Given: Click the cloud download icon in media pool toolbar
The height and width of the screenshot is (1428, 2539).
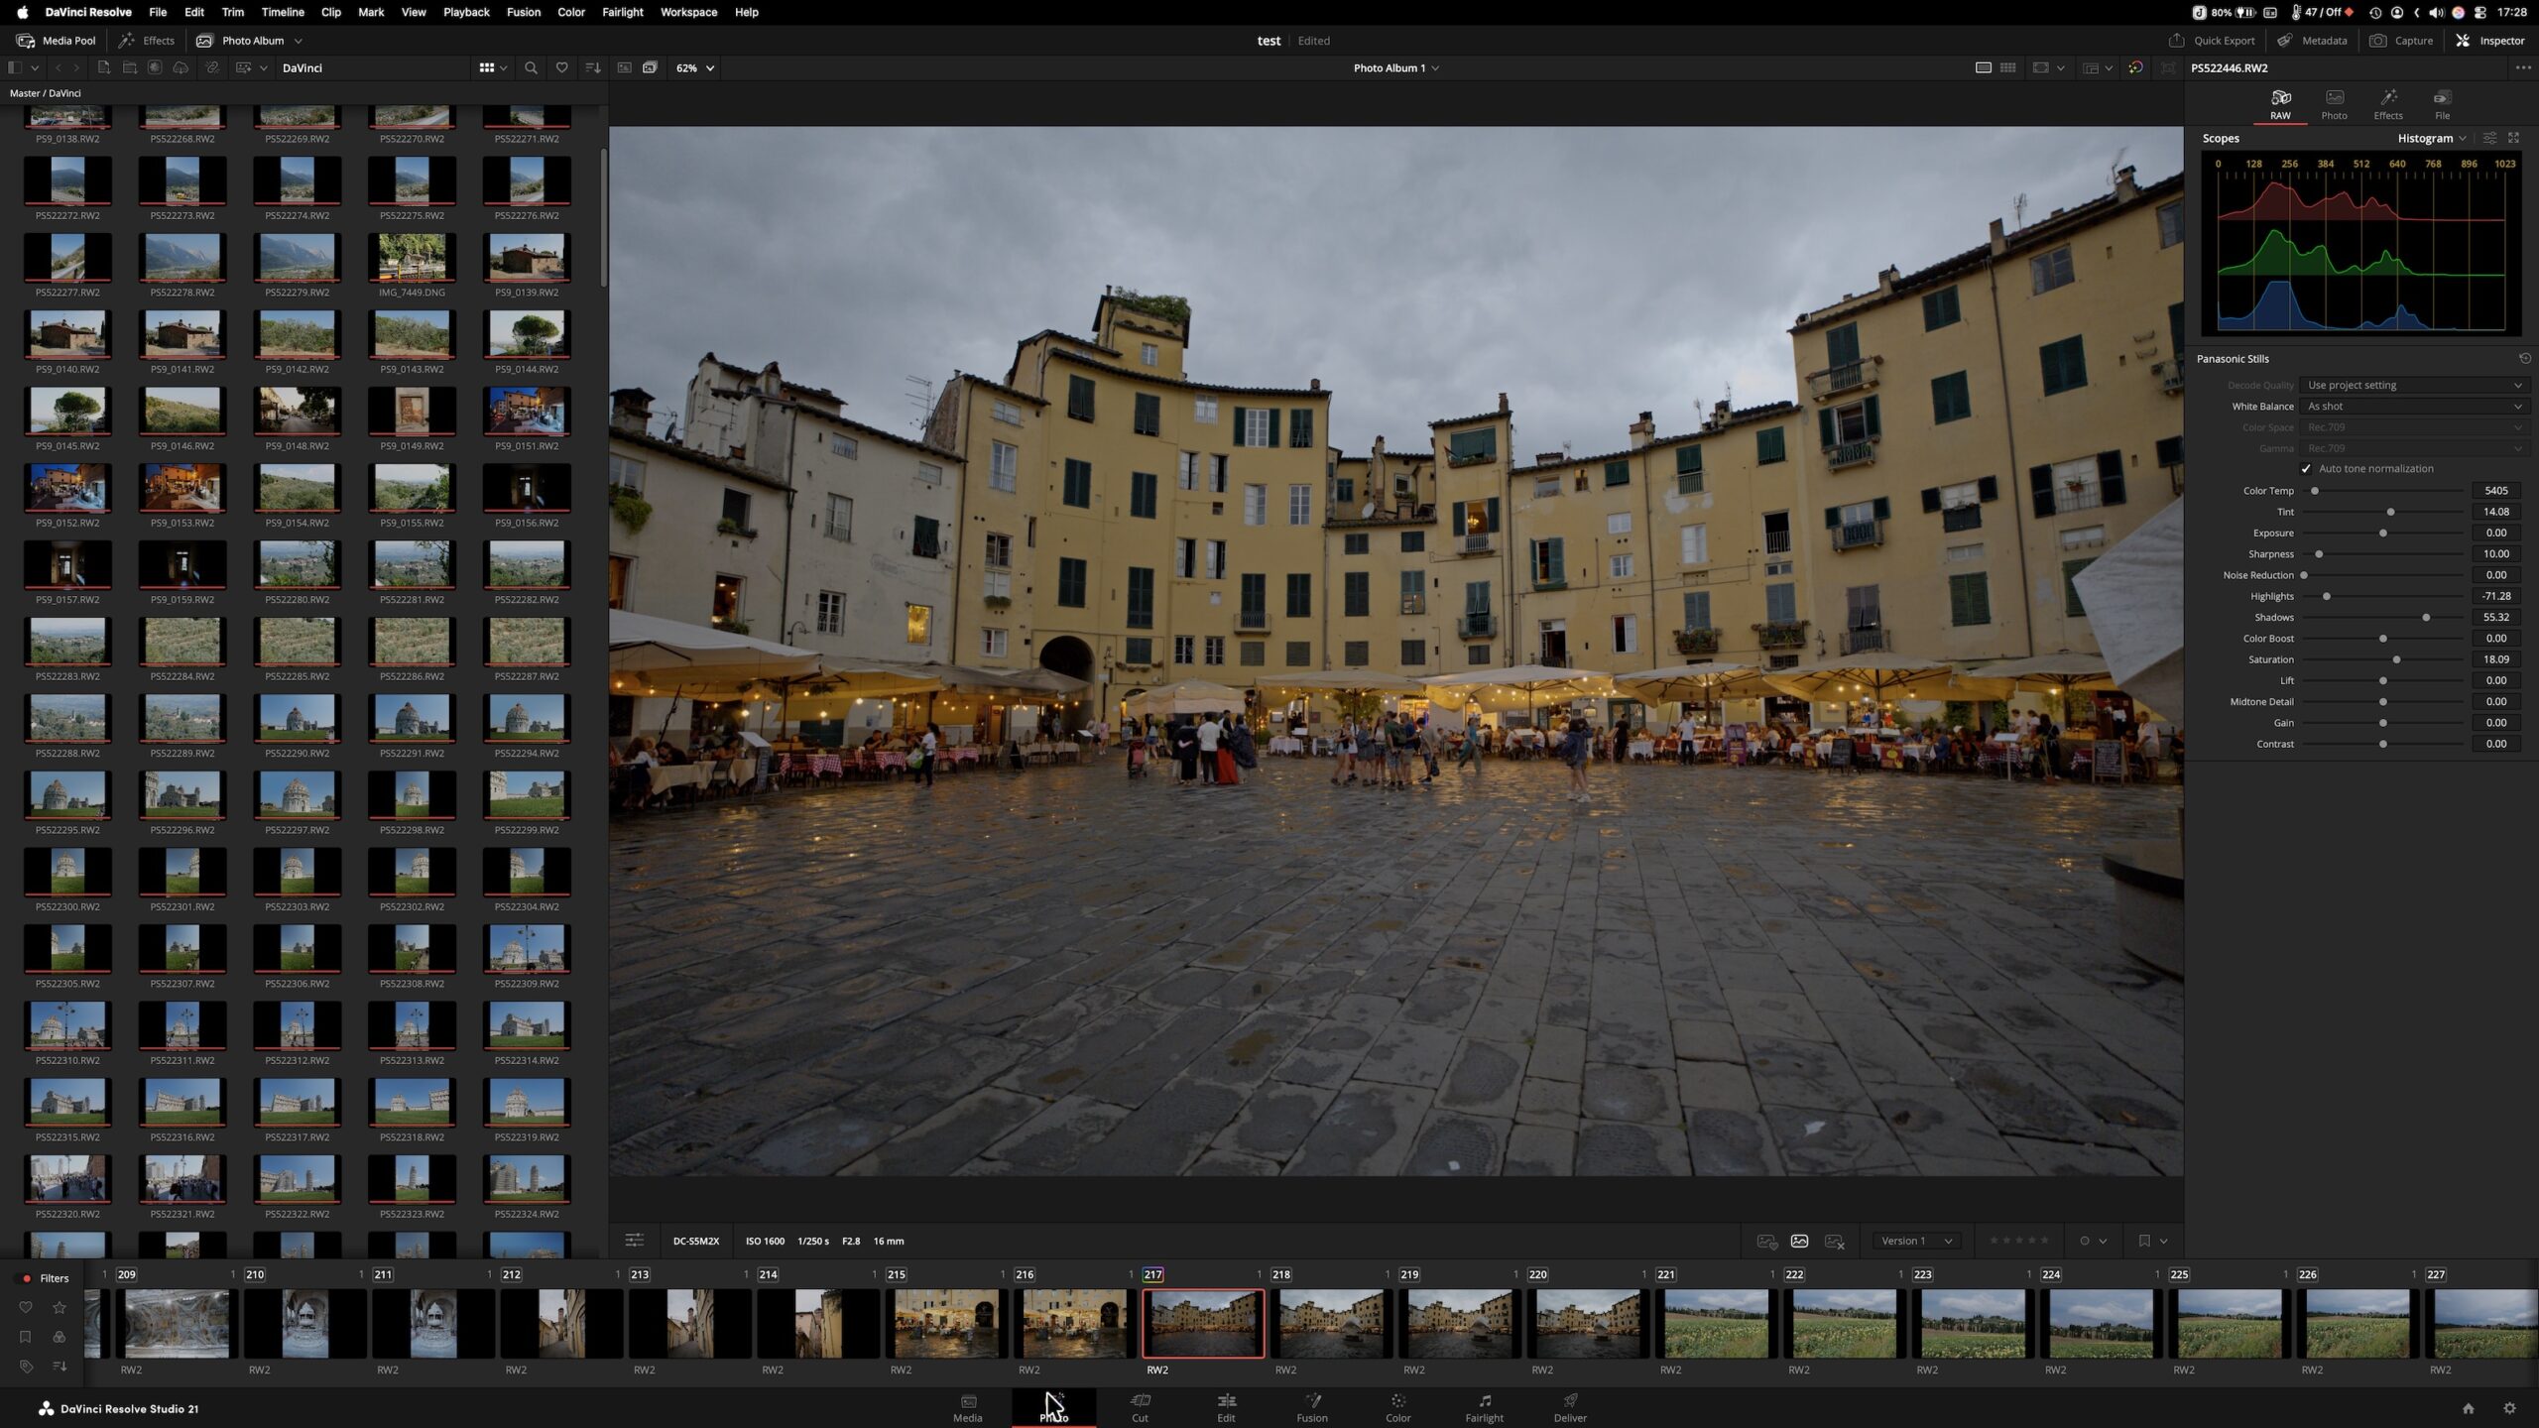Looking at the screenshot, I should pos(181,67).
